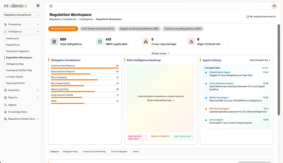Open the SG user avatar

coord(274,6)
